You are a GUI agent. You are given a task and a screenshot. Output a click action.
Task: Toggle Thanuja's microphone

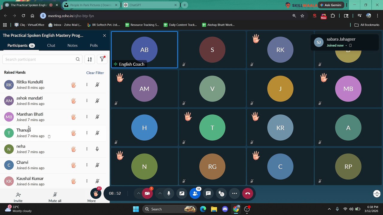pos(97,133)
